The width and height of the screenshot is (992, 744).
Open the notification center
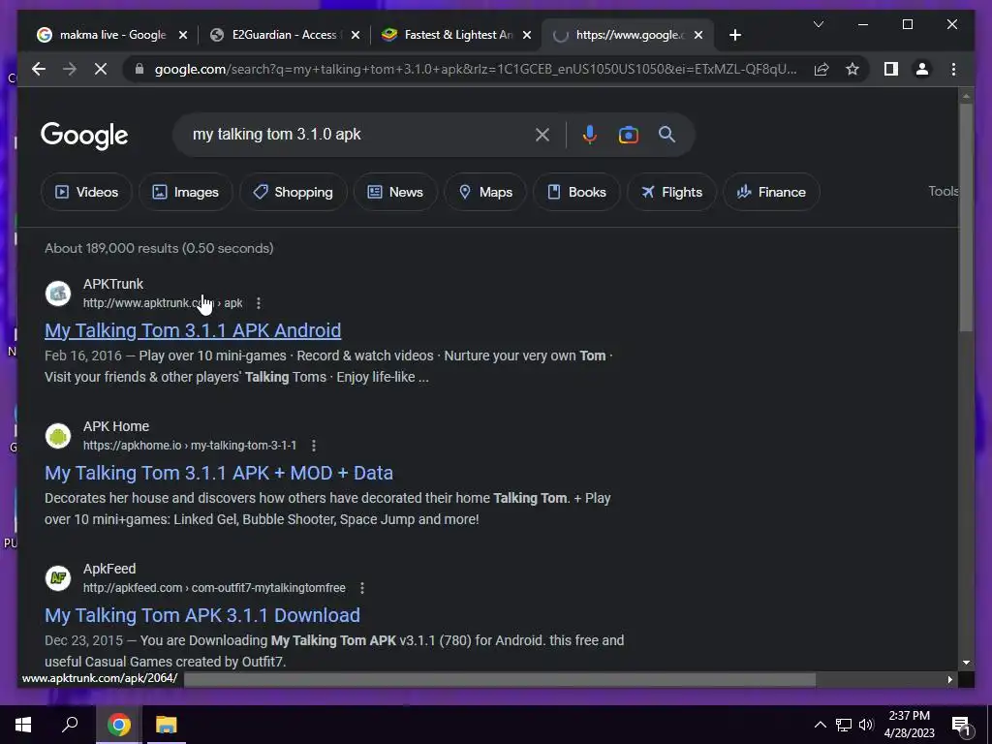[962, 726]
